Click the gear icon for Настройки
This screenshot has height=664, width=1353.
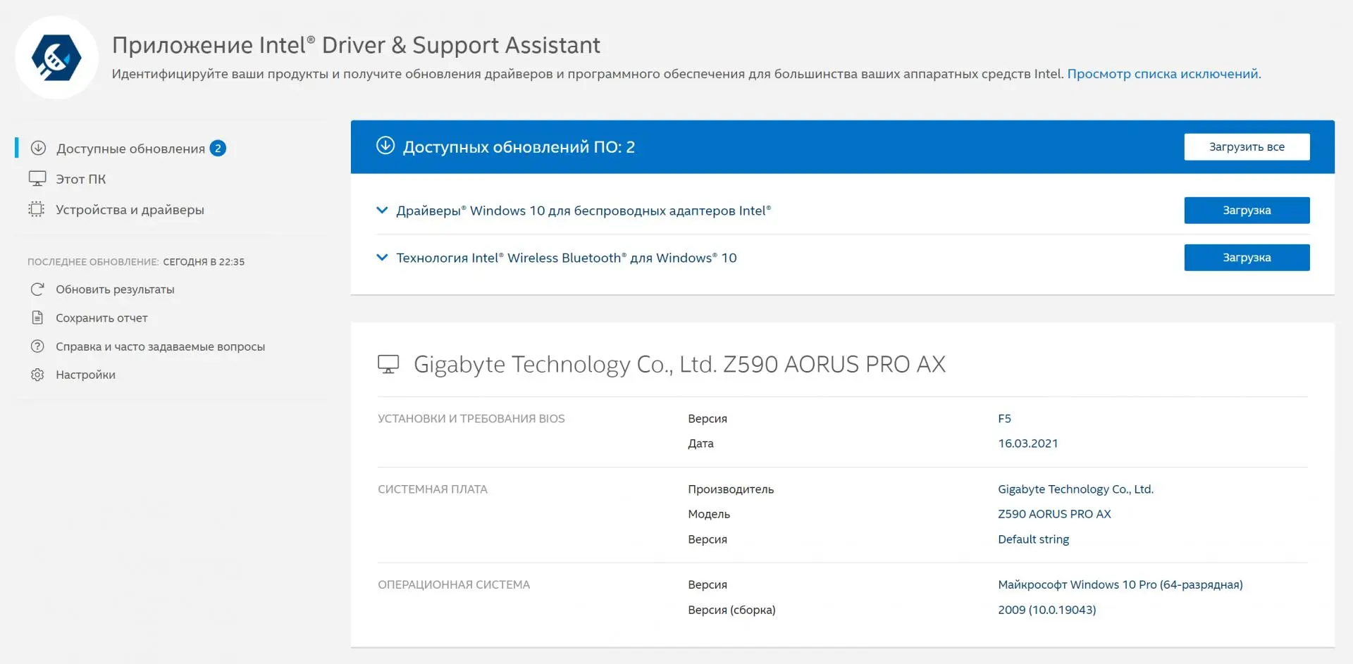tap(37, 375)
